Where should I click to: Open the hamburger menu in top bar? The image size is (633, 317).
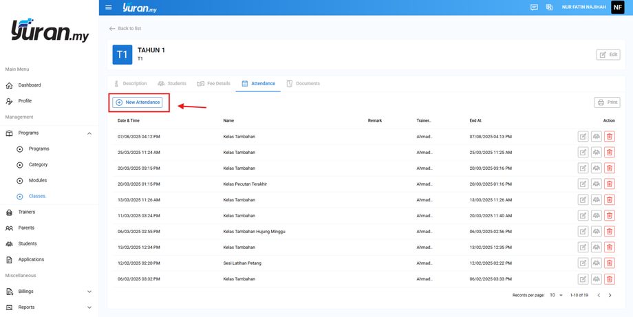(109, 8)
